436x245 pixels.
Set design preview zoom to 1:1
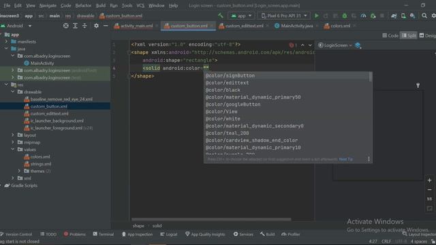click(x=429, y=199)
